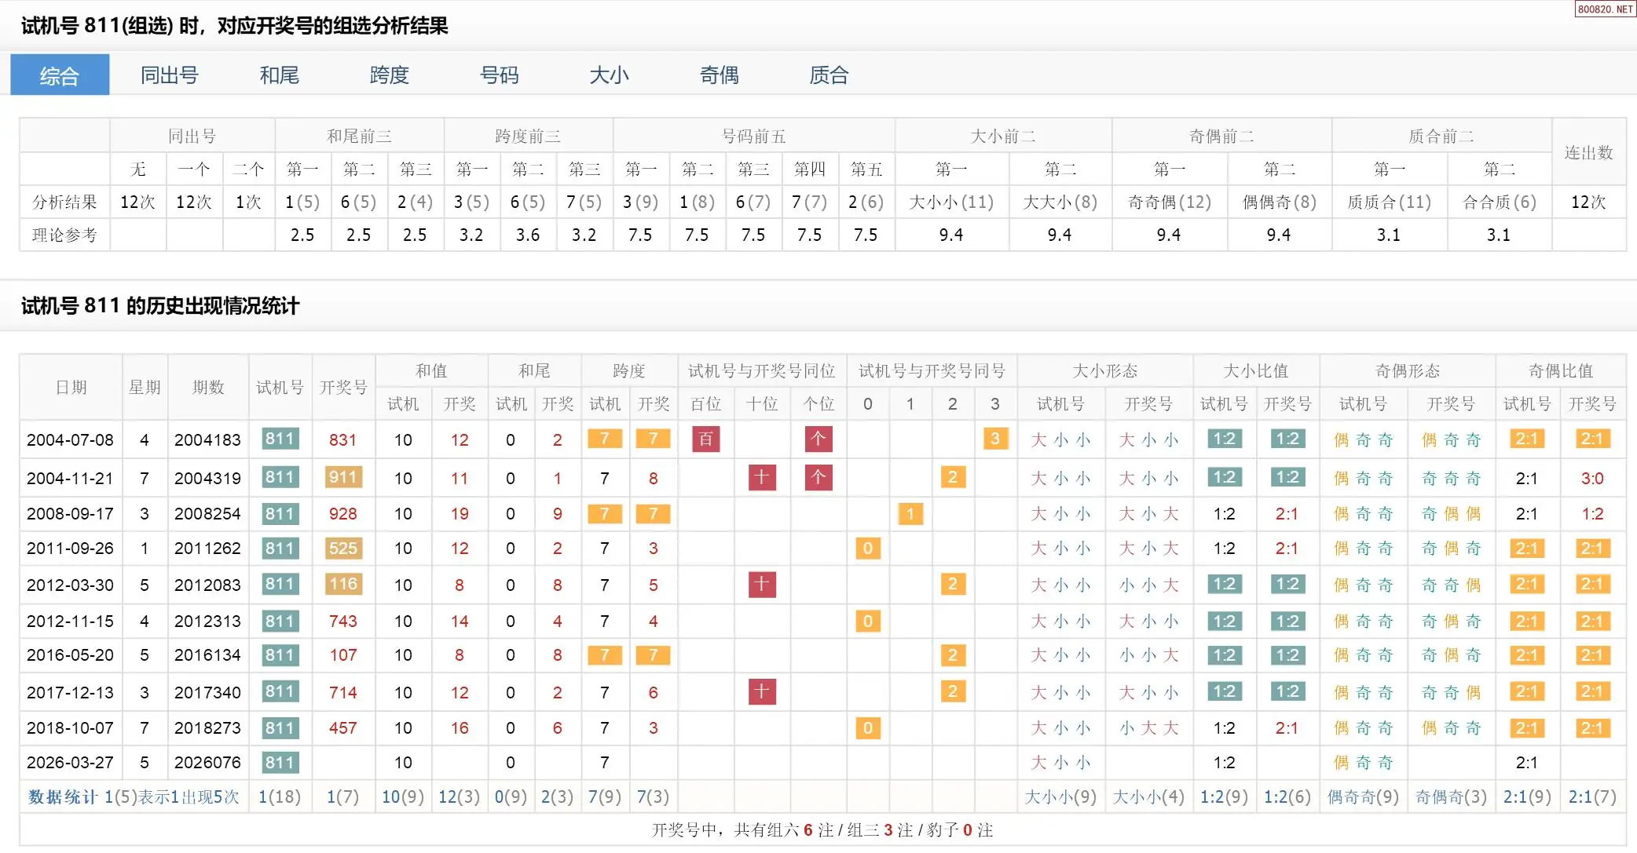Viewport: 1637px width, 853px height.
Task: Click the 525 orange winning number badge
Action: [x=342, y=549]
